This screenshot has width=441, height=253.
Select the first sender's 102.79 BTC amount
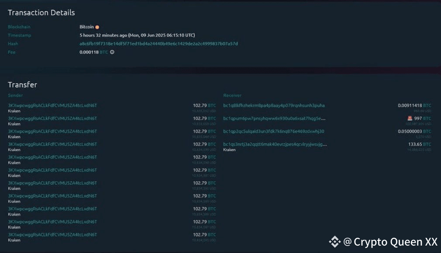[204, 105]
